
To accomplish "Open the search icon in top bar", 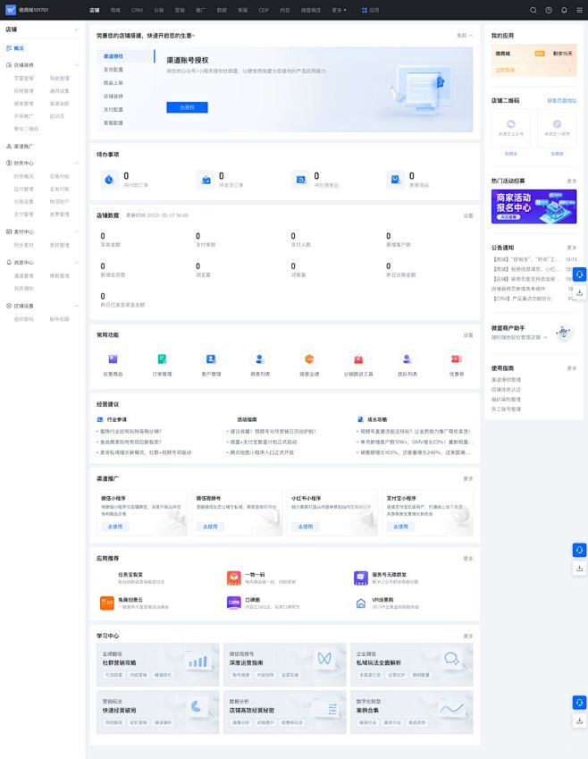I will point(533,10).
